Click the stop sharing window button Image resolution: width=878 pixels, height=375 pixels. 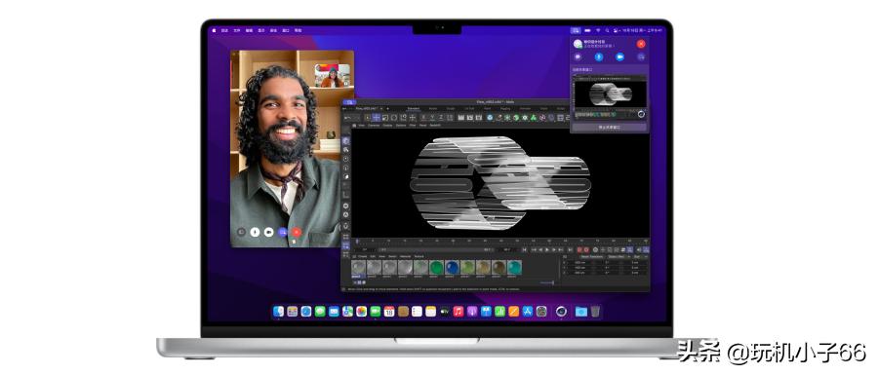coord(610,127)
